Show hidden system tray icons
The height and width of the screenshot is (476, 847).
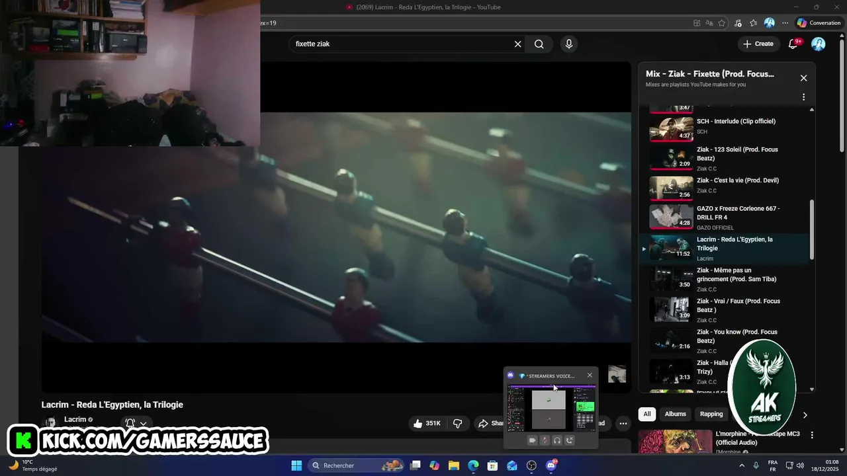[x=741, y=465]
